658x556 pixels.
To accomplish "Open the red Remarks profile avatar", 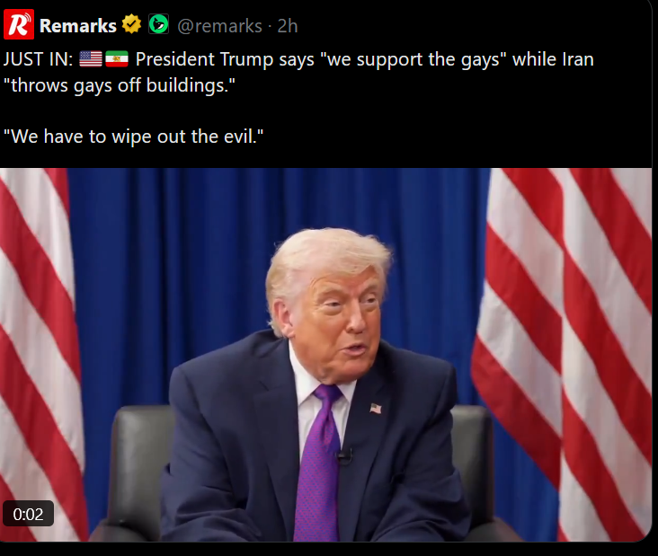I will click(x=19, y=25).
